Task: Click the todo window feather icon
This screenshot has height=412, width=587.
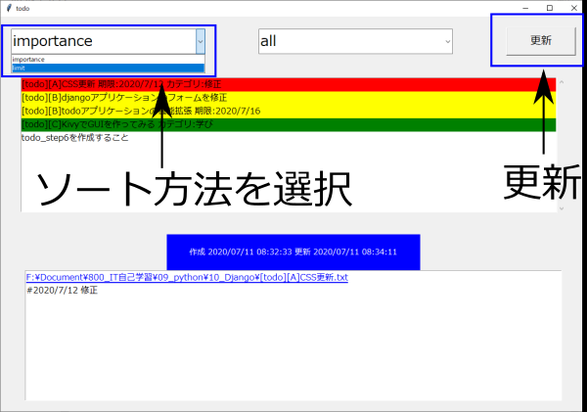Action: coord(9,8)
